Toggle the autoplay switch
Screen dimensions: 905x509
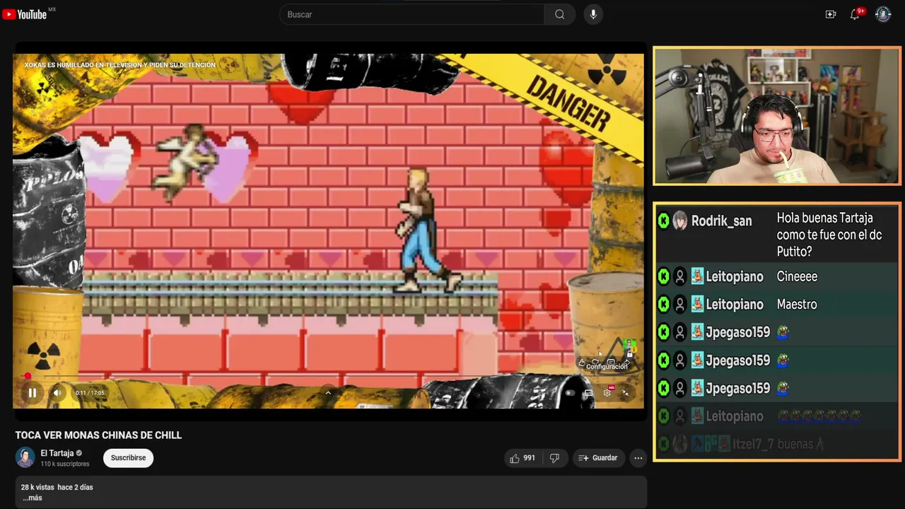570,393
